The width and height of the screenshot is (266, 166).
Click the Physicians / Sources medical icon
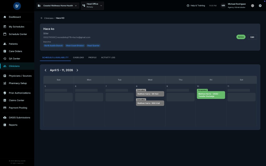pos(5,76)
